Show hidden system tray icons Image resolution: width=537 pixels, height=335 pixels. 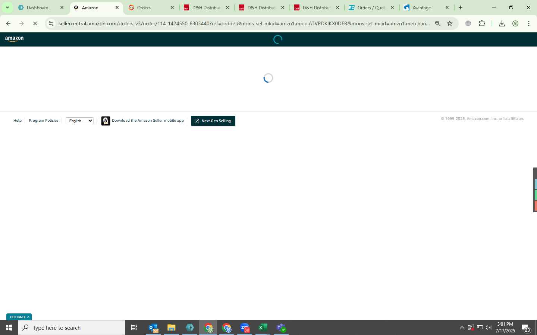(x=462, y=328)
